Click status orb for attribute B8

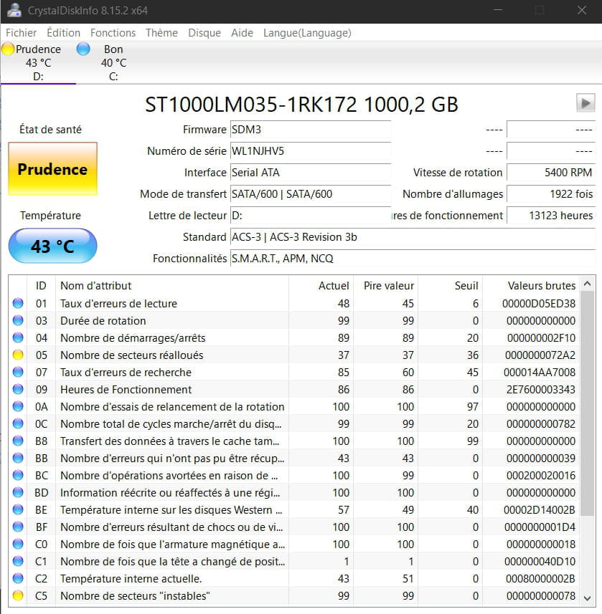(x=18, y=441)
